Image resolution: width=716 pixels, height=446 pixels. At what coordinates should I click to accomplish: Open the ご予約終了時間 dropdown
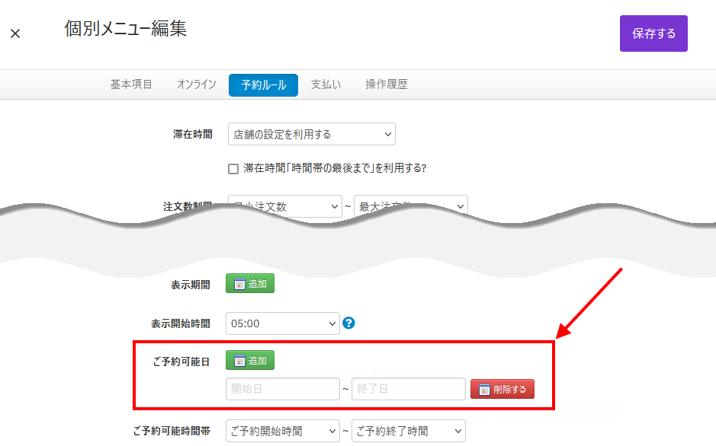pos(408,432)
